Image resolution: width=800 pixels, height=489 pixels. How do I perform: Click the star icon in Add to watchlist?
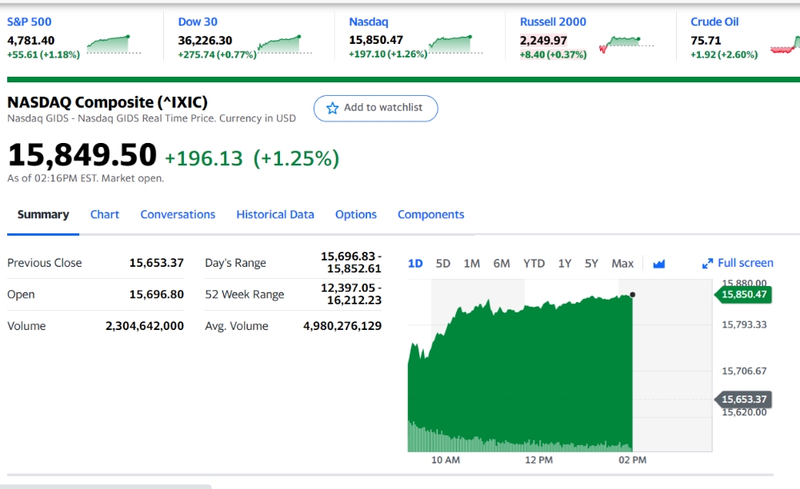tap(332, 108)
